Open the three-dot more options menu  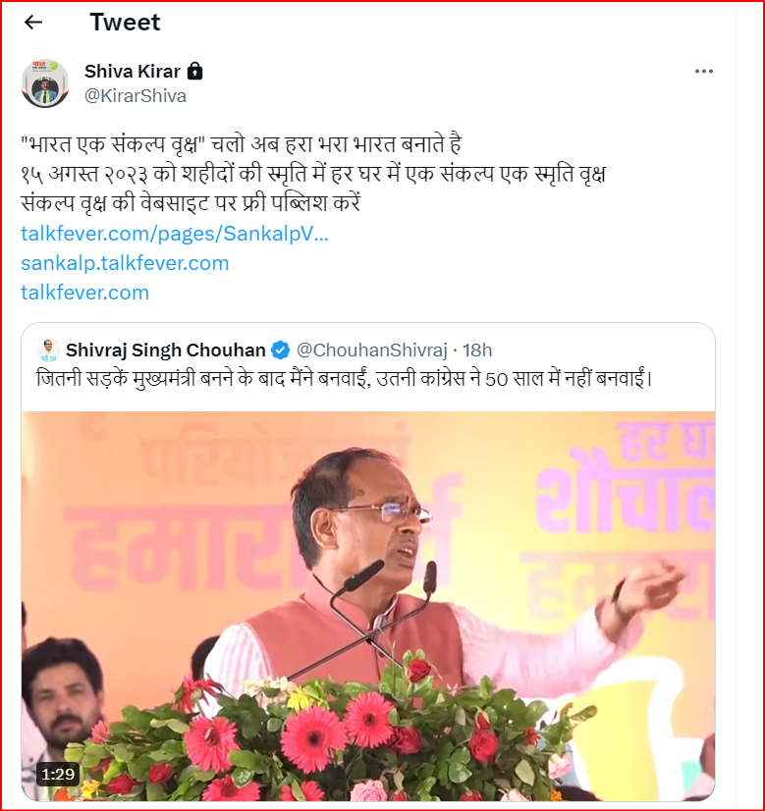(703, 72)
